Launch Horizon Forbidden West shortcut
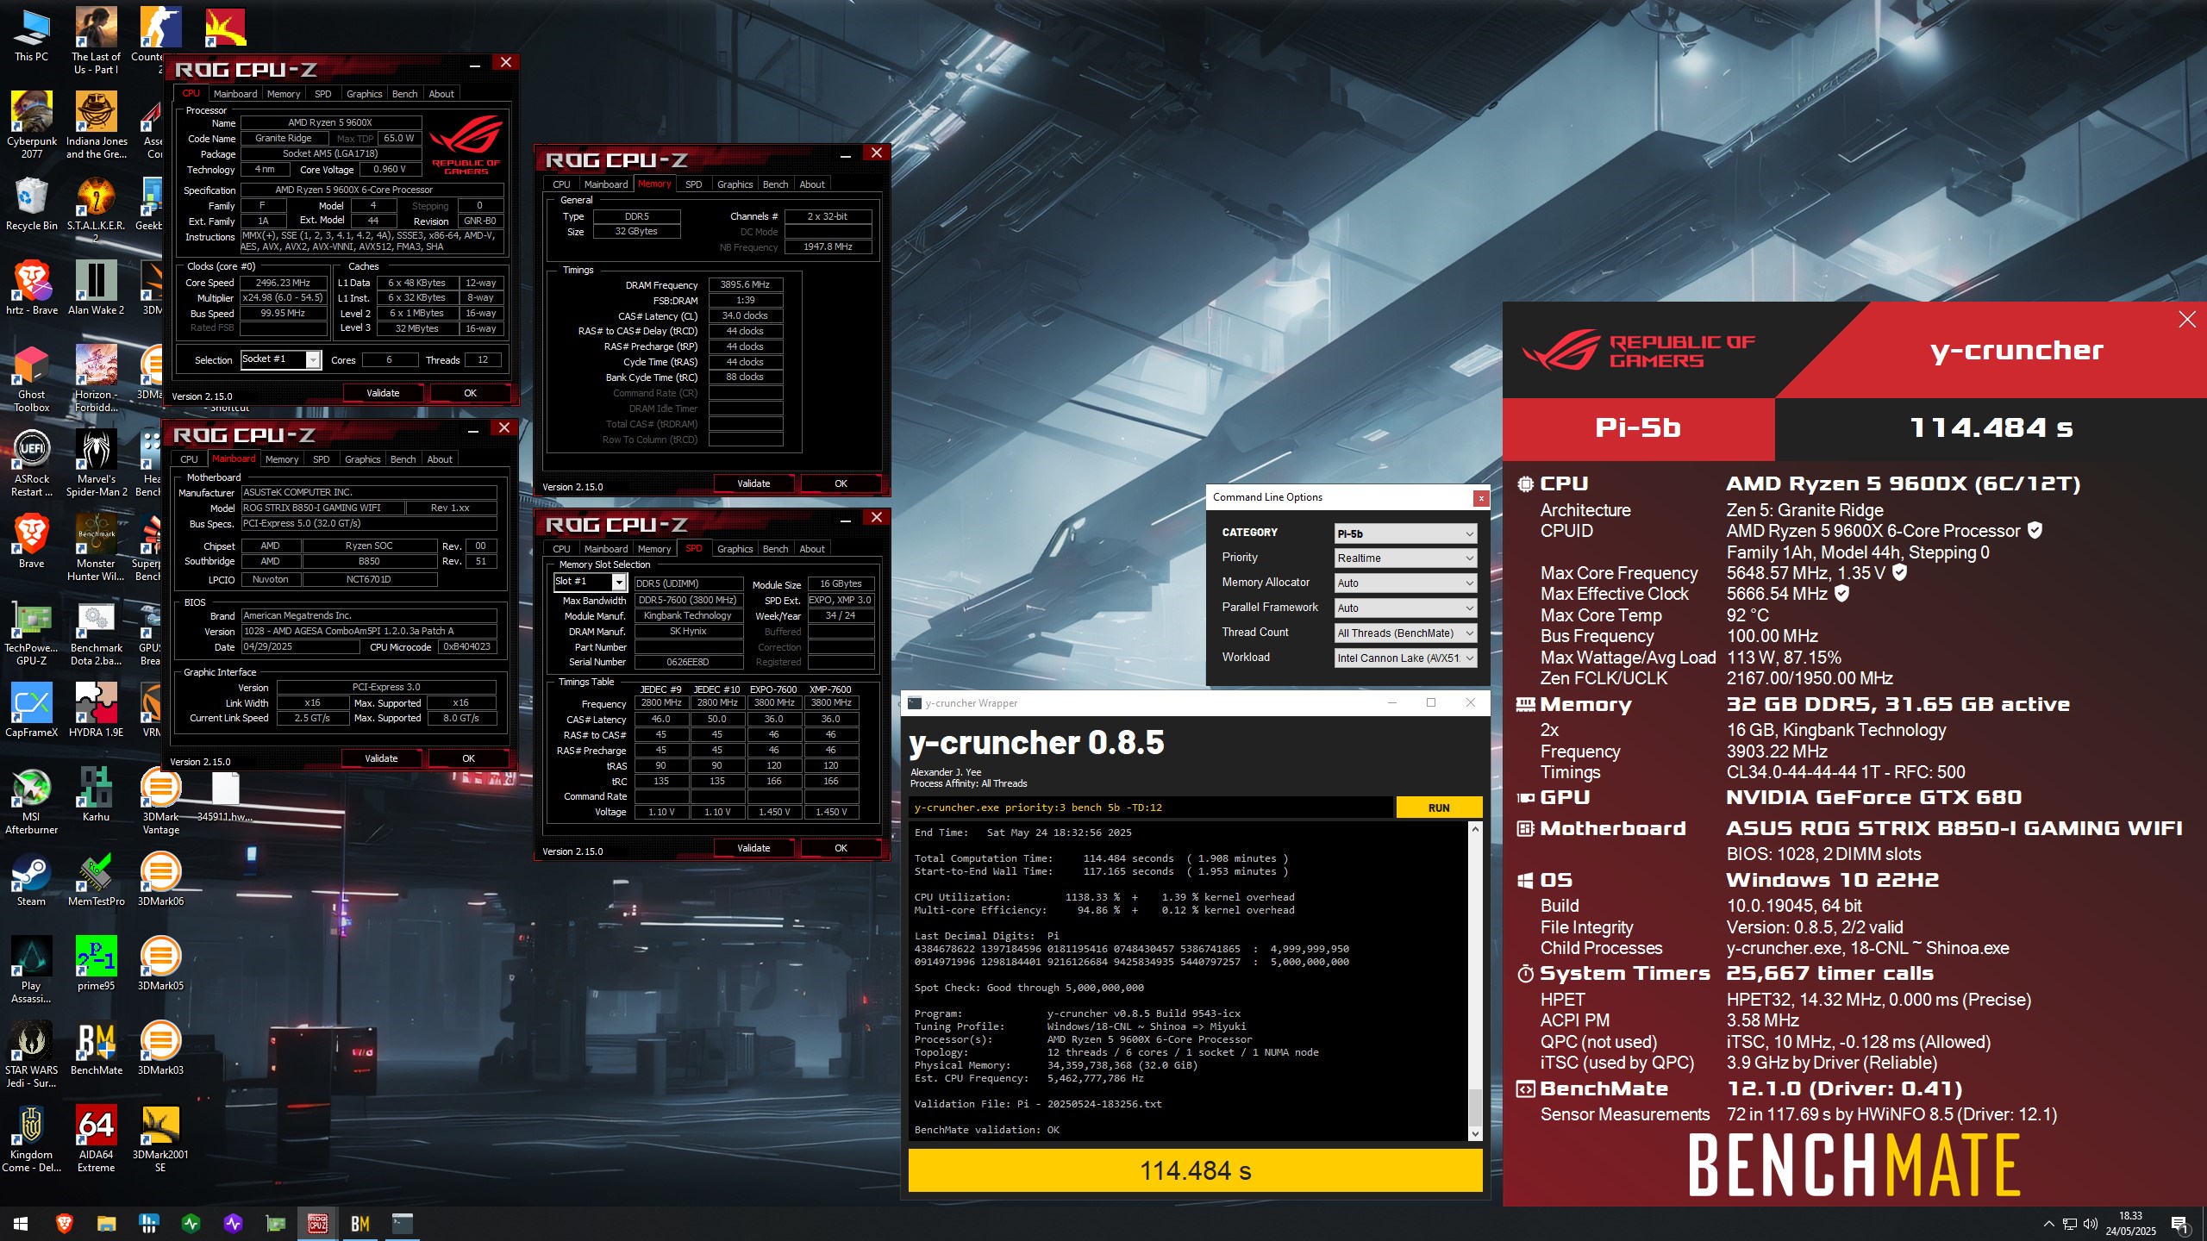The height and width of the screenshot is (1241, 2207). (x=96, y=379)
